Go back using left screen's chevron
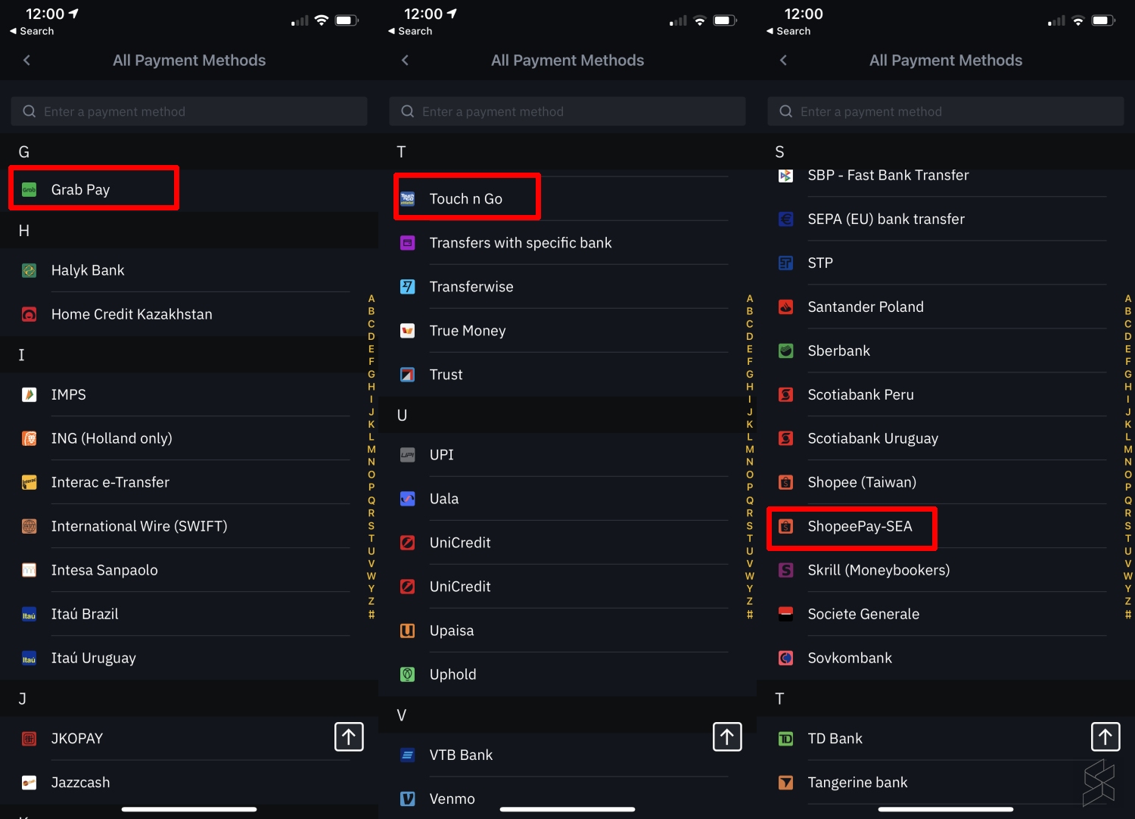1135x819 pixels. [27, 61]
